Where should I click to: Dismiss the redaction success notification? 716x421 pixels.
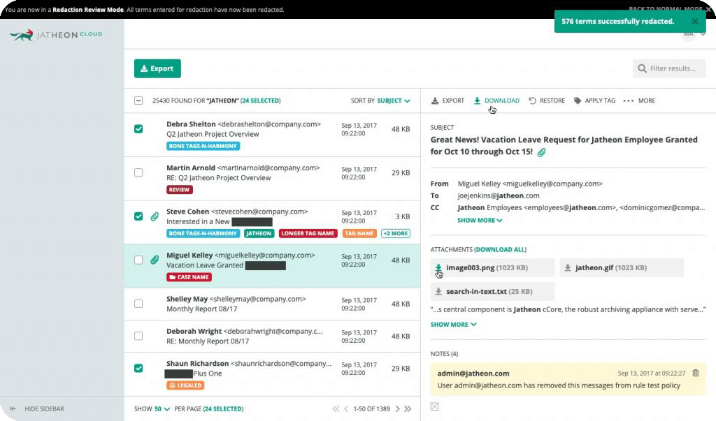(x=695, y=22)
